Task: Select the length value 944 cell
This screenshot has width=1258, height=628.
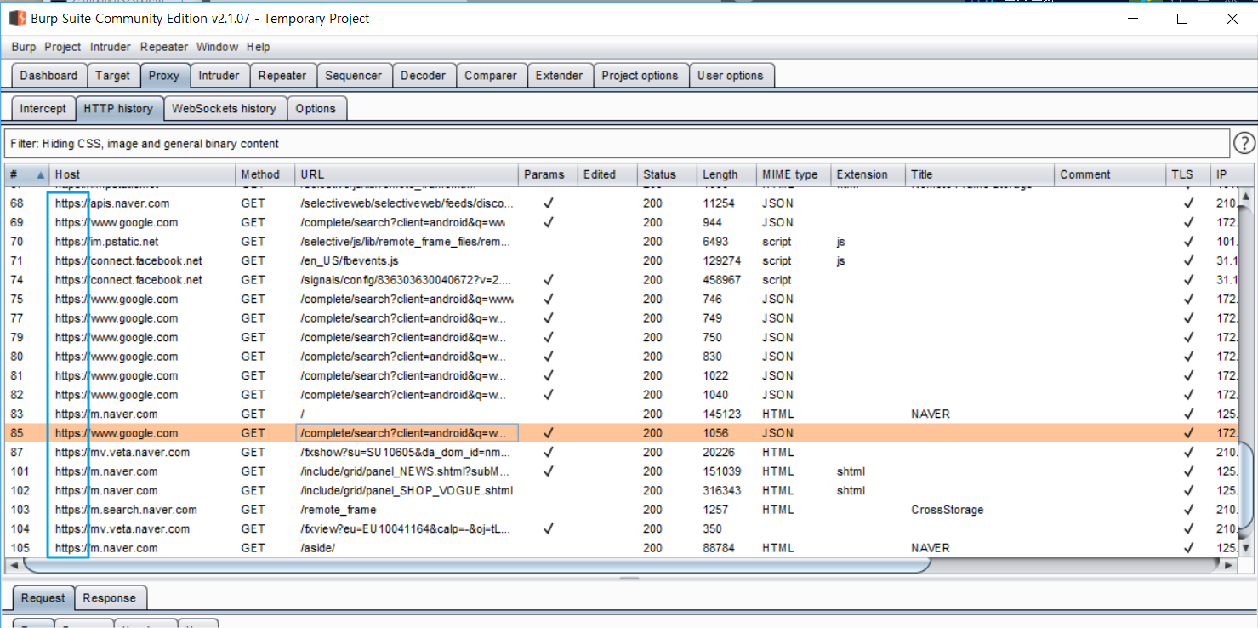Action: click(x=726, y=222)
